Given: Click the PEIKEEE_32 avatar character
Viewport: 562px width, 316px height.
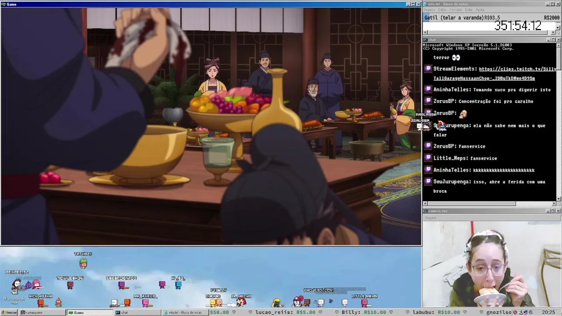Looking at the screenshot, I should click(17, 284).
